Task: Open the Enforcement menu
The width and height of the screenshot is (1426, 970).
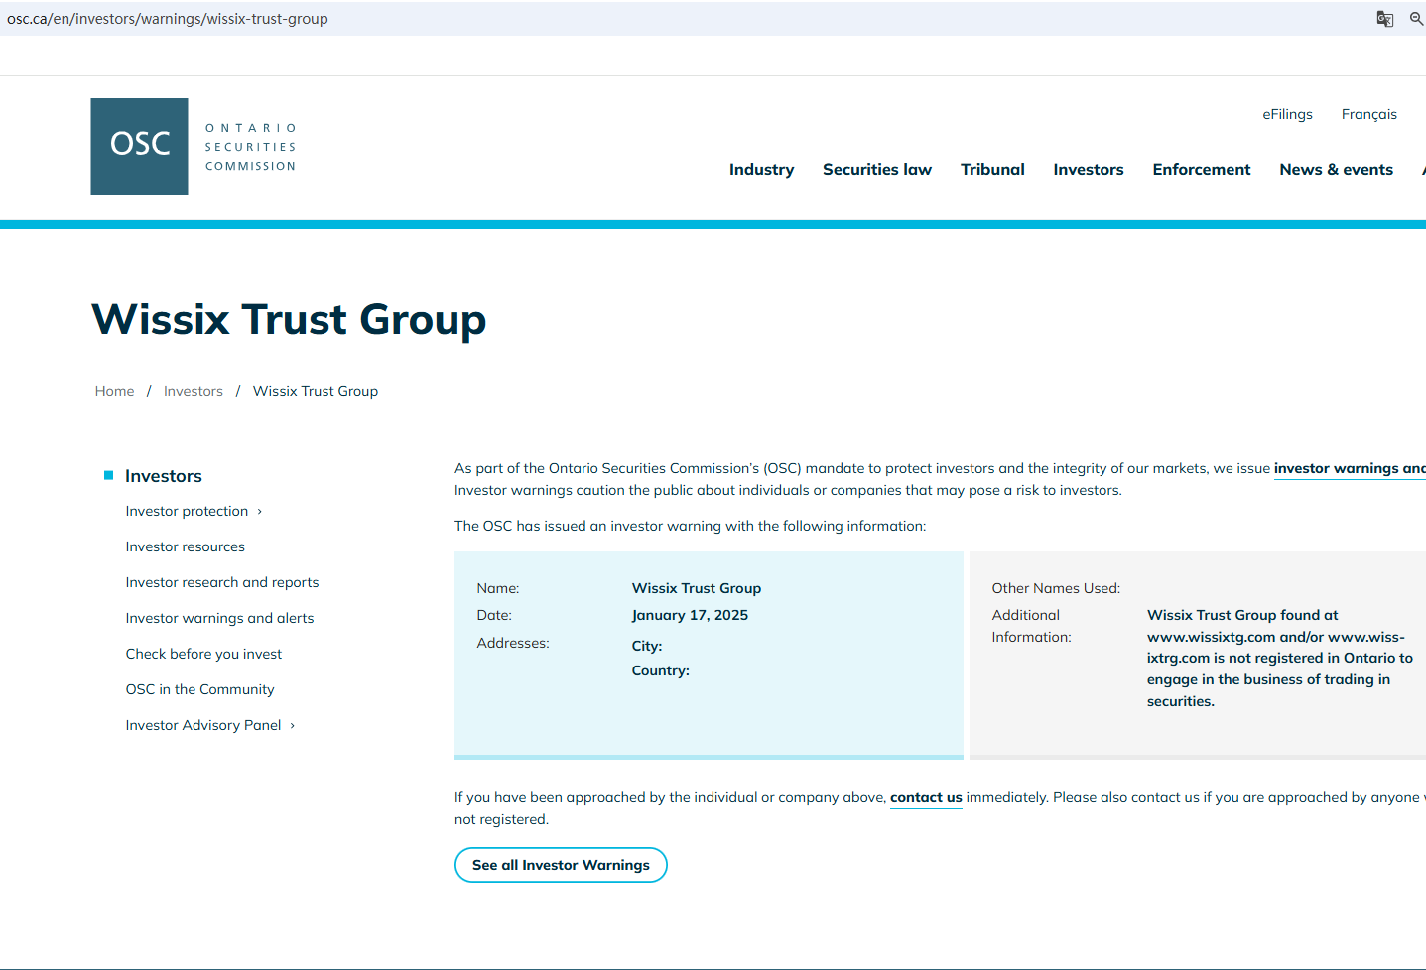Action: tap(1202, 170)
